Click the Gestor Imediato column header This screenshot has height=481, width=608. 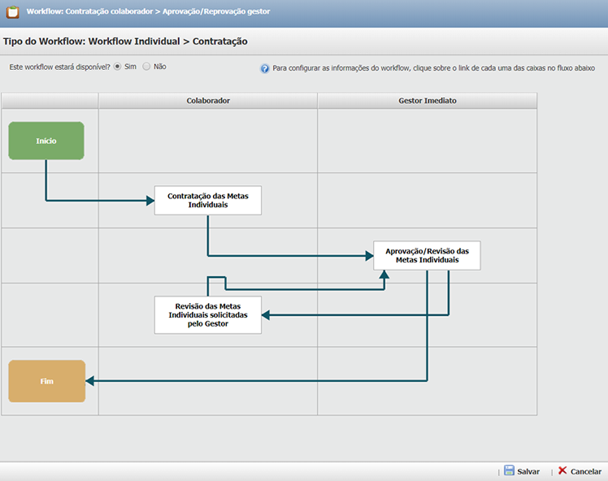pos(427,101)
